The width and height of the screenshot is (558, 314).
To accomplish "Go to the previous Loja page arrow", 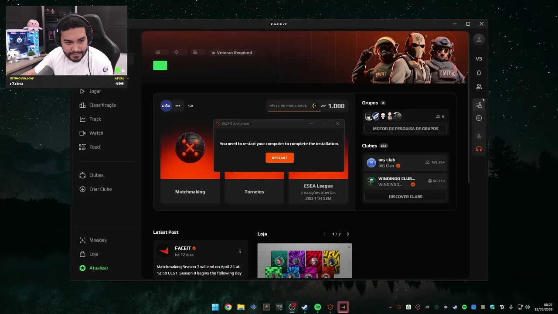I will click(324, 234).
